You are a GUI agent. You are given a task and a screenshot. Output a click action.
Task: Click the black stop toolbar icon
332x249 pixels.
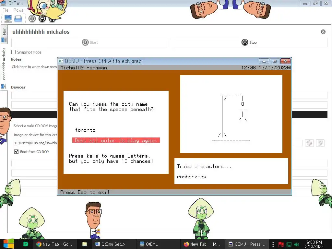(x=42, y=19)
